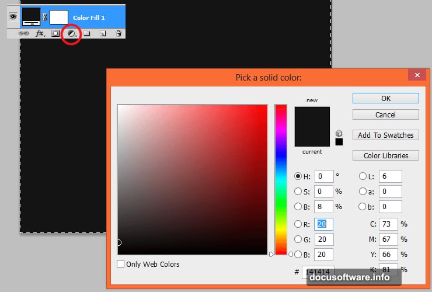Viewport: 432px width, 292px height.
Task: Select the L lightness radio button
Action: click(363, 176)
